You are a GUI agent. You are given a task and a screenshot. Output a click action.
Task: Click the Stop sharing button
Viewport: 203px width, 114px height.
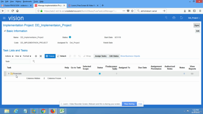129,104
